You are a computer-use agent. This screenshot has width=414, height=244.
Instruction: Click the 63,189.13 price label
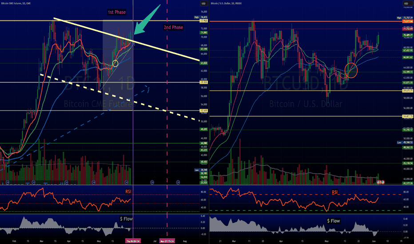coord(408,72)
